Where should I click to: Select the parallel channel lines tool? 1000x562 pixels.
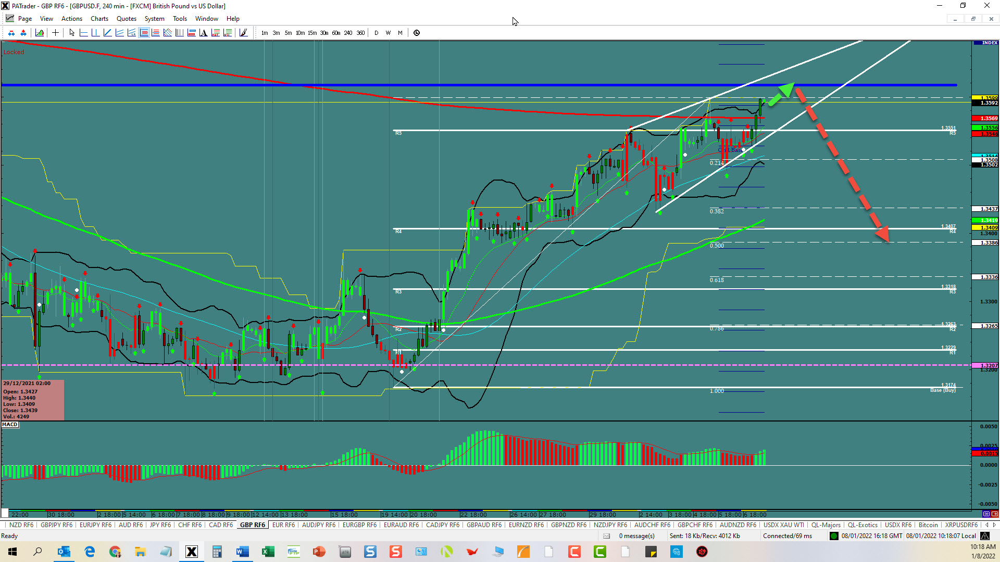tap(119, 33)
